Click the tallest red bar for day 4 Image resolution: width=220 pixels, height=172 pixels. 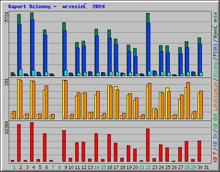pos(32,142)
